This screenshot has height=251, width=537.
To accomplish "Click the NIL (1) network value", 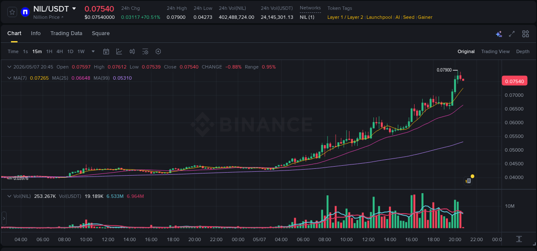I will tap(307, 17).
